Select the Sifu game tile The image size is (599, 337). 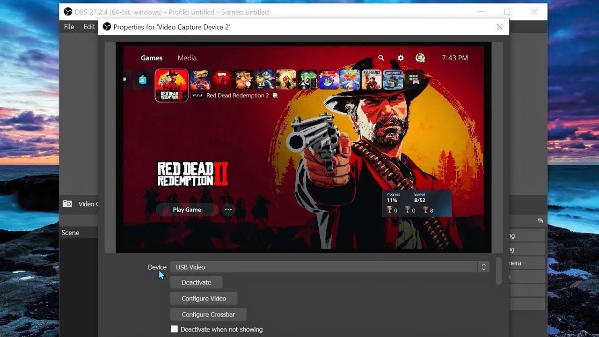222,80
